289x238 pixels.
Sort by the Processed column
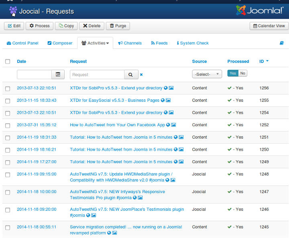(x=238, y=61)
